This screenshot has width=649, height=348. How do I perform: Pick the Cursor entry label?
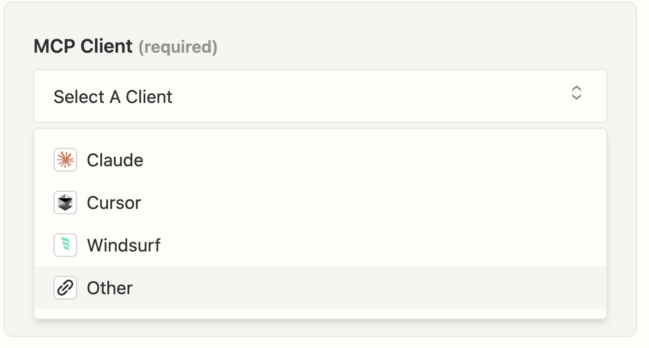tap(114, 202)
